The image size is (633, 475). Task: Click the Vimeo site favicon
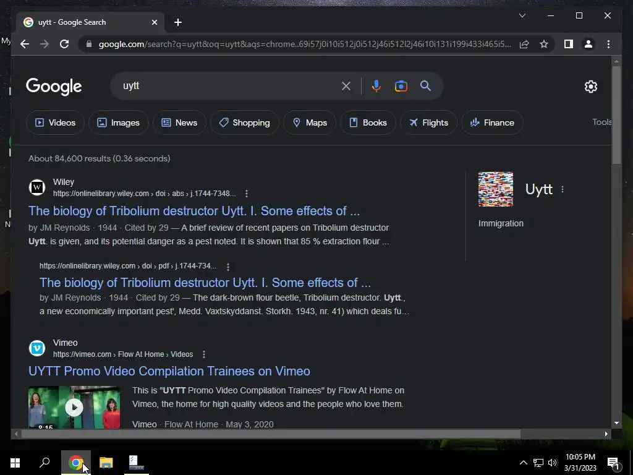pyautogui.click(x=37, y=348)
